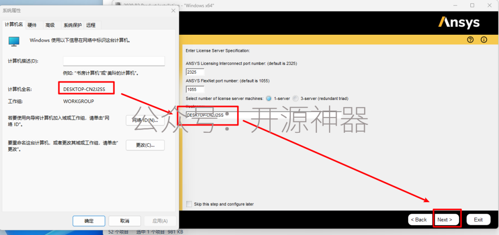Screen dimensions: 499x235
Task: Close the System Properties dialog
Action: (x=173, y=11)
